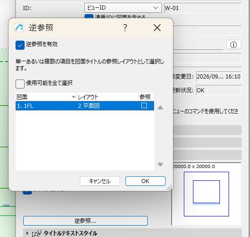250x237 pixels.
Task: Grab the dialog resize grip corner
Action: [169, 188]
